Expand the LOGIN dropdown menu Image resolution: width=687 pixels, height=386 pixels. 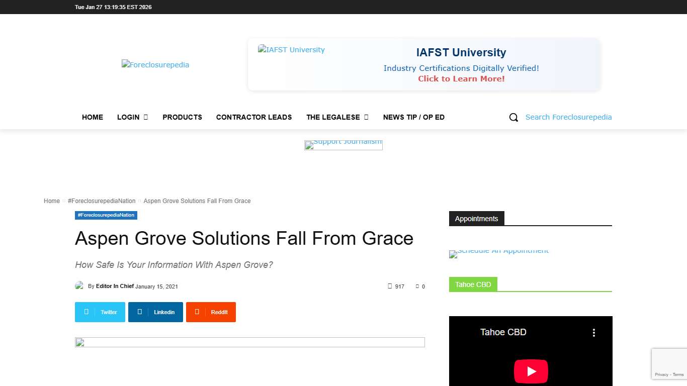[132, 117]
